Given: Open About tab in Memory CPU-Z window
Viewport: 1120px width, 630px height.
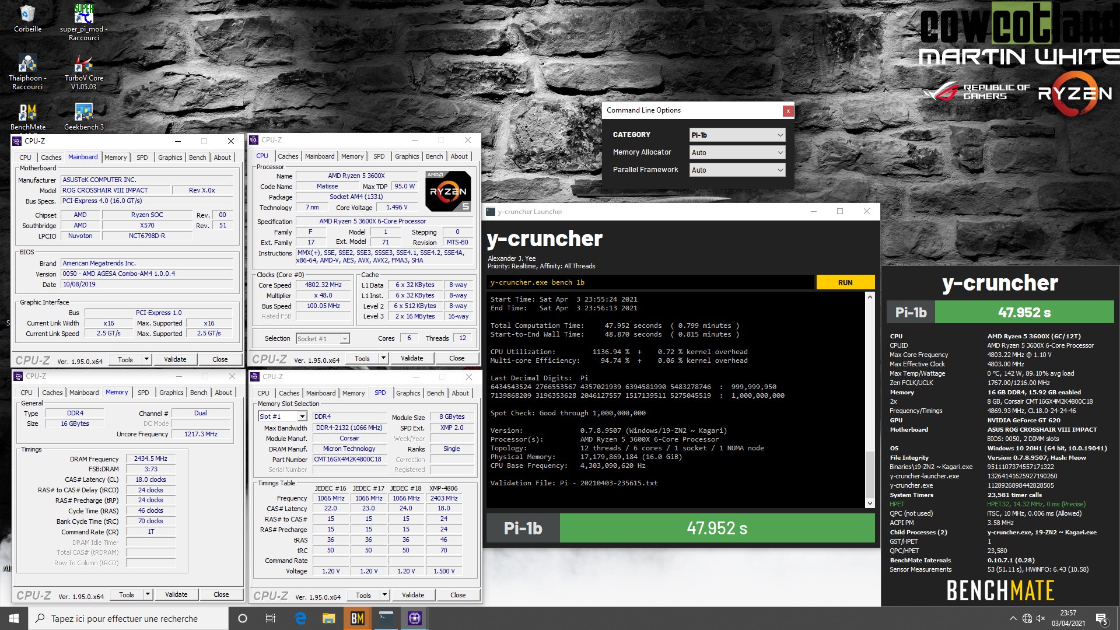Looking at the screenshot, I should point(223,393).
